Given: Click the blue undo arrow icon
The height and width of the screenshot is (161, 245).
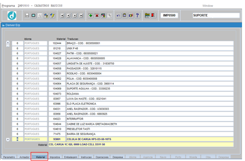Looking at the screenshot, I should pos(118,15).
